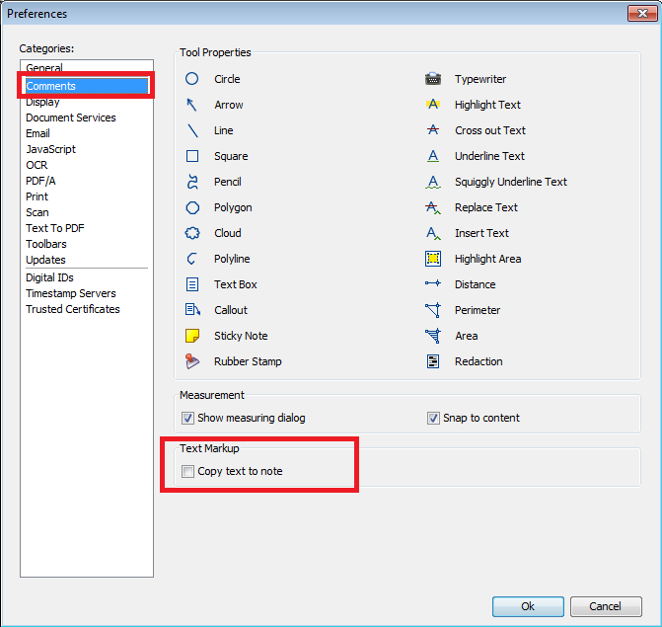Select Timestamp Servers category
Image resolution: width=662 pixels, height=627 pixels.
click(70, 293)
